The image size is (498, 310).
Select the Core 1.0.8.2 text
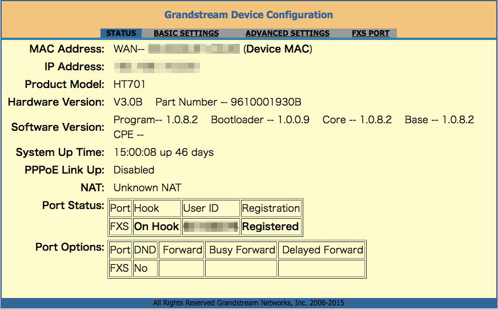tap(357, 120)
